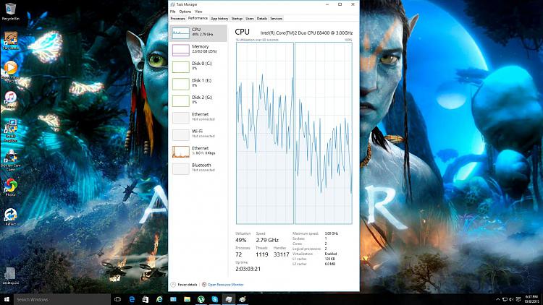
Task: Launch Microsoft Edge from taskbar
Action: [x=132, y=299]
